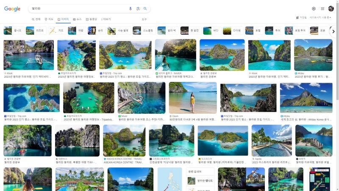Screen dimensions: 339x191
Task: Open the 도구 tools options
Action: [144, 19]
